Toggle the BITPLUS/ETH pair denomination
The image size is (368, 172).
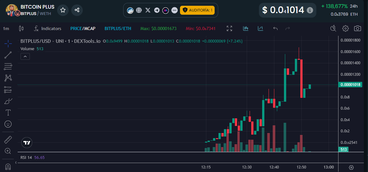click(118, 28)
